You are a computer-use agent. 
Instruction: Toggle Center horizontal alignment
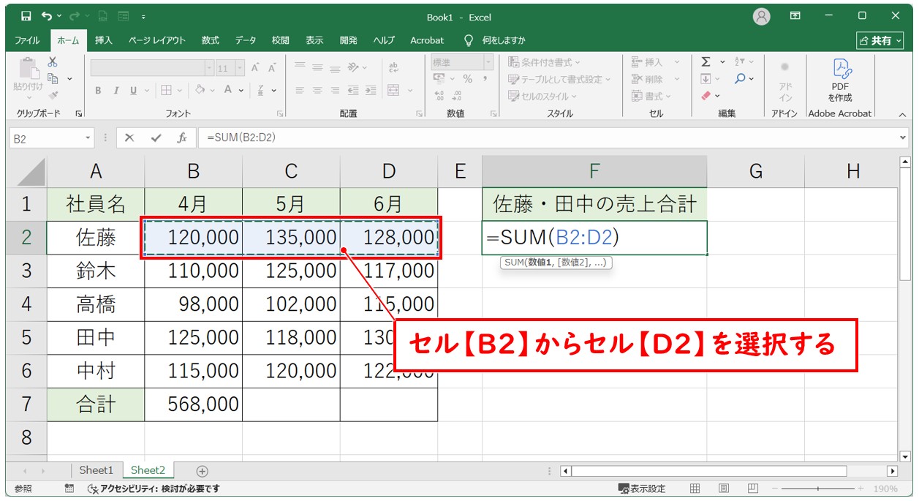(317, 90)
